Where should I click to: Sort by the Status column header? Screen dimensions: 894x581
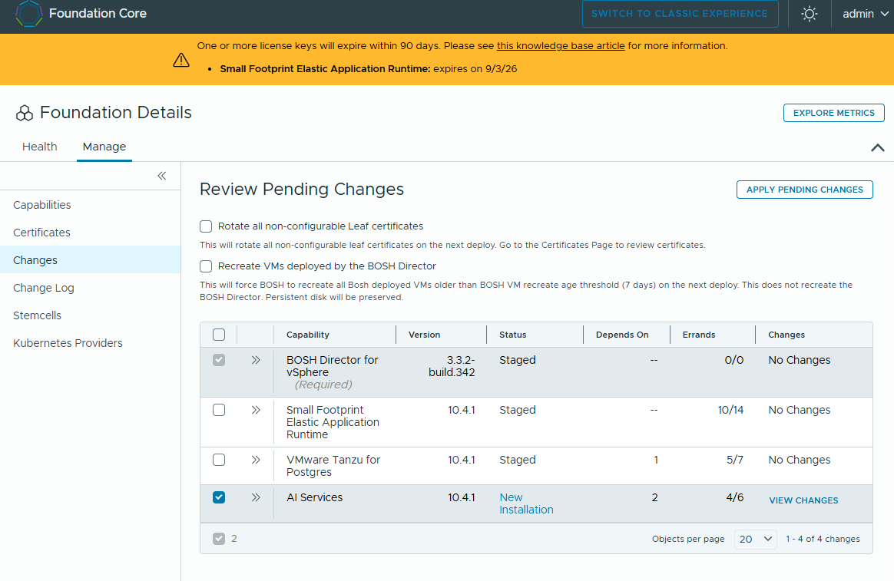coord(512,335)
